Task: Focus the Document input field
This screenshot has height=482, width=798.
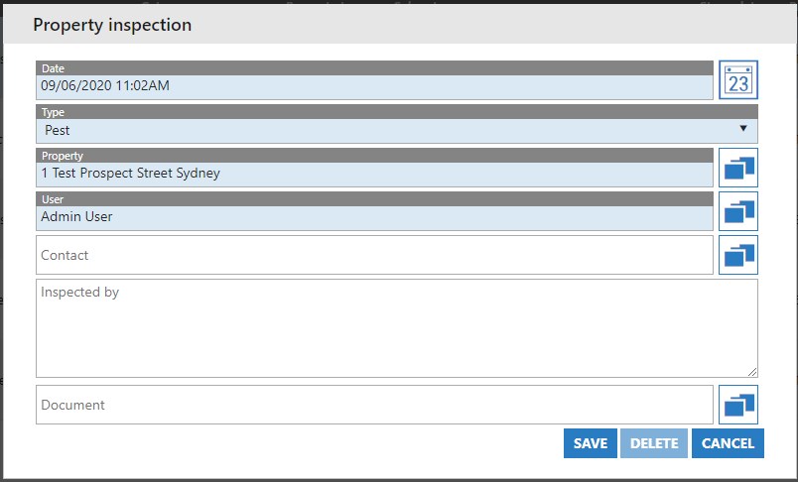Action: click(x=374, y=405)
